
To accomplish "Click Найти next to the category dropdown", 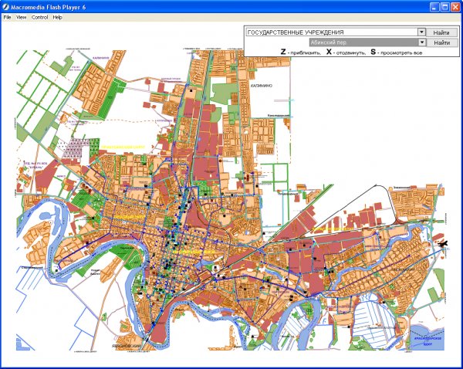I will 441,32.
